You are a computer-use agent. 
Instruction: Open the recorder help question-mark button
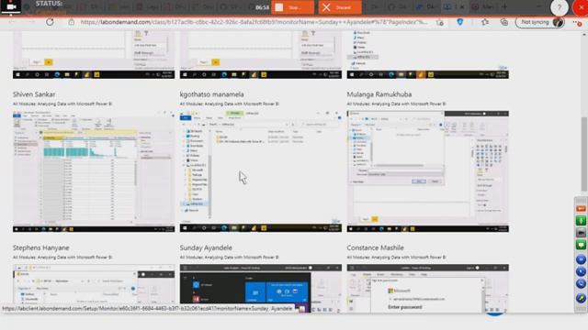[x=560, y=7]
